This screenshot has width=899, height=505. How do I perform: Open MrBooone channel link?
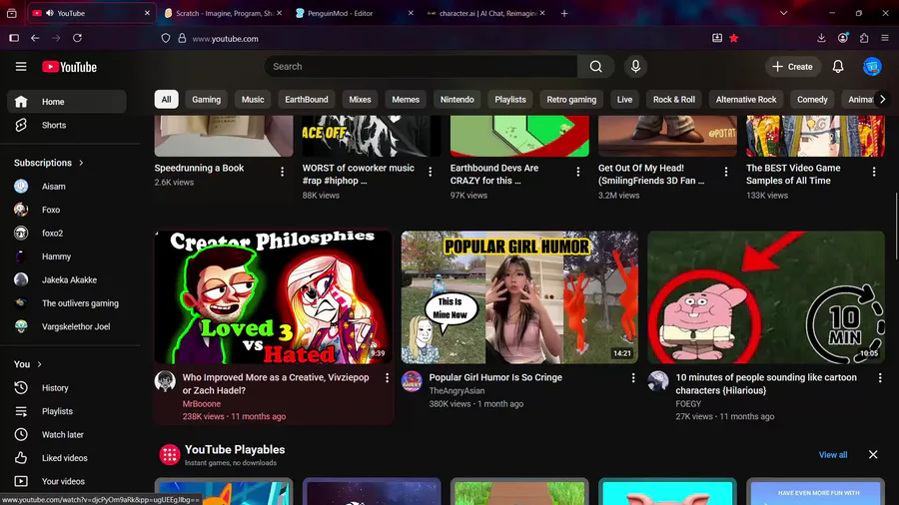(x=201, y=403)
